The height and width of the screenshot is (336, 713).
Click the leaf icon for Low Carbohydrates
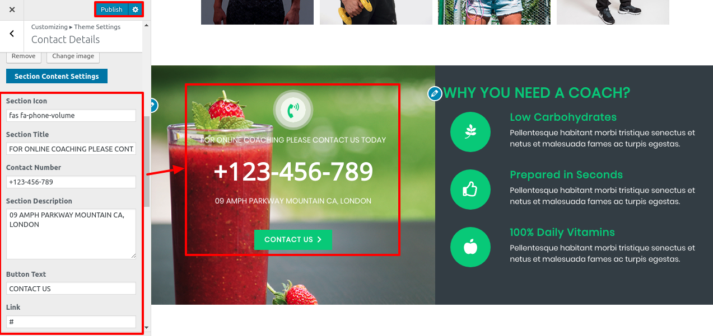pos(470,132)
